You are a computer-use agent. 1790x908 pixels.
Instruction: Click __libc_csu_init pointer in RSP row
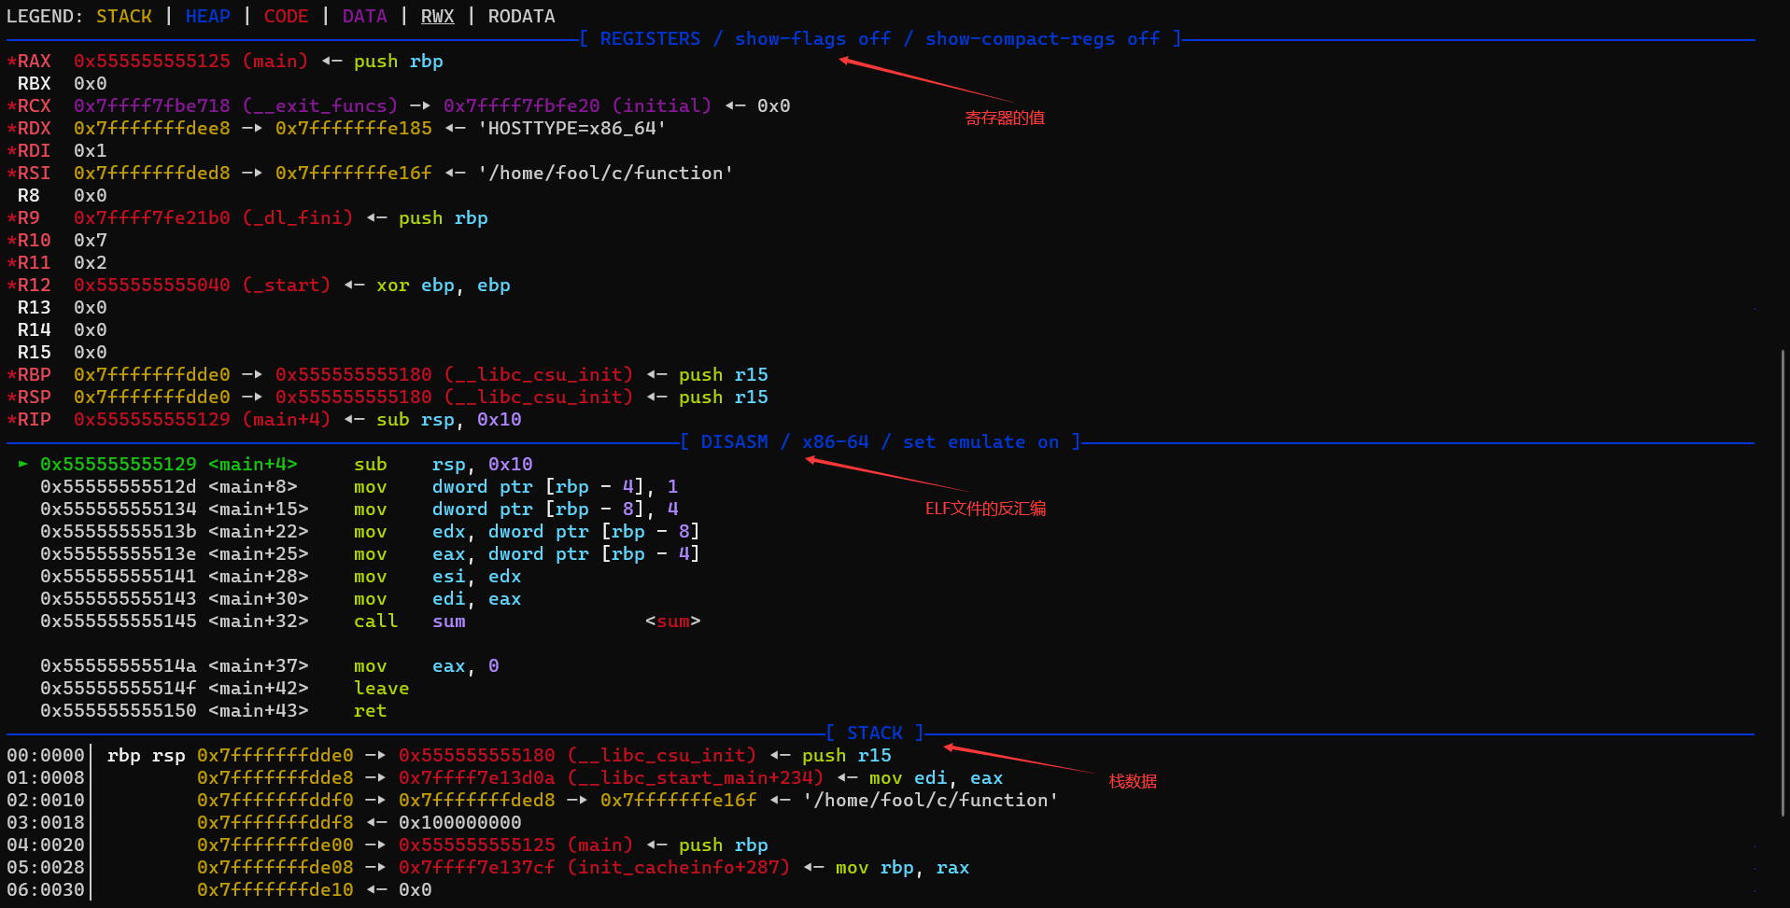tap(454, 397)
